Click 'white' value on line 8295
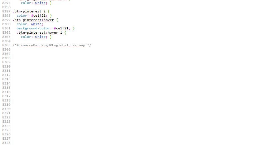The height and width of the screenshot is (145, 253). tap(40, 3)
